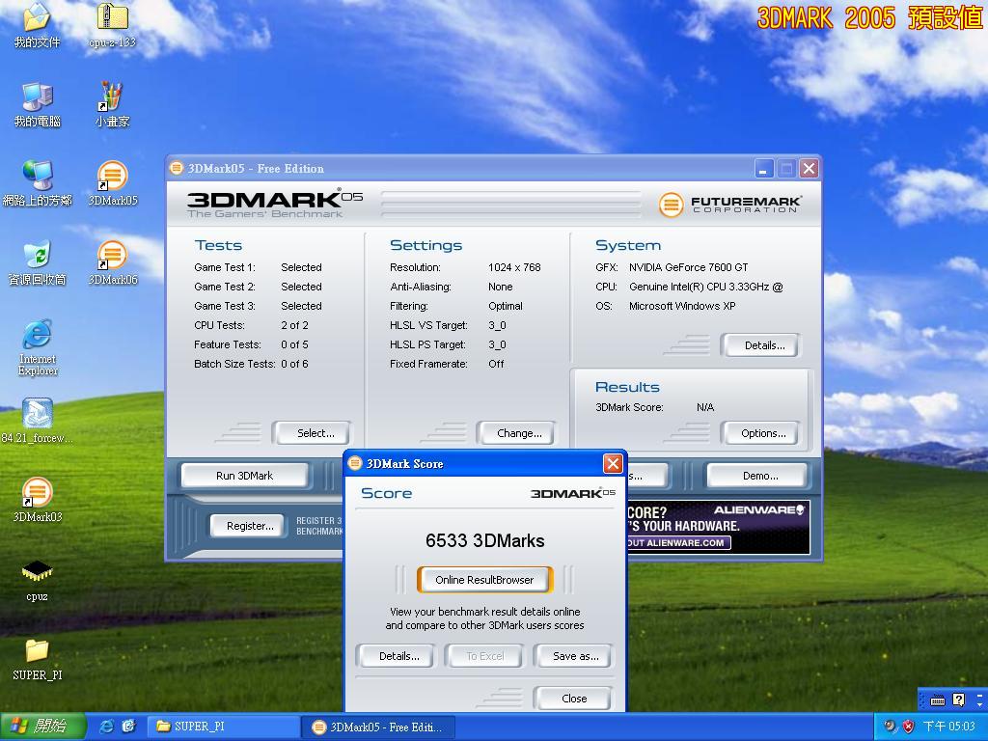Click Change... under Settings section
Viewport: 988px width, 741px height.
click(x=518, y=433)
